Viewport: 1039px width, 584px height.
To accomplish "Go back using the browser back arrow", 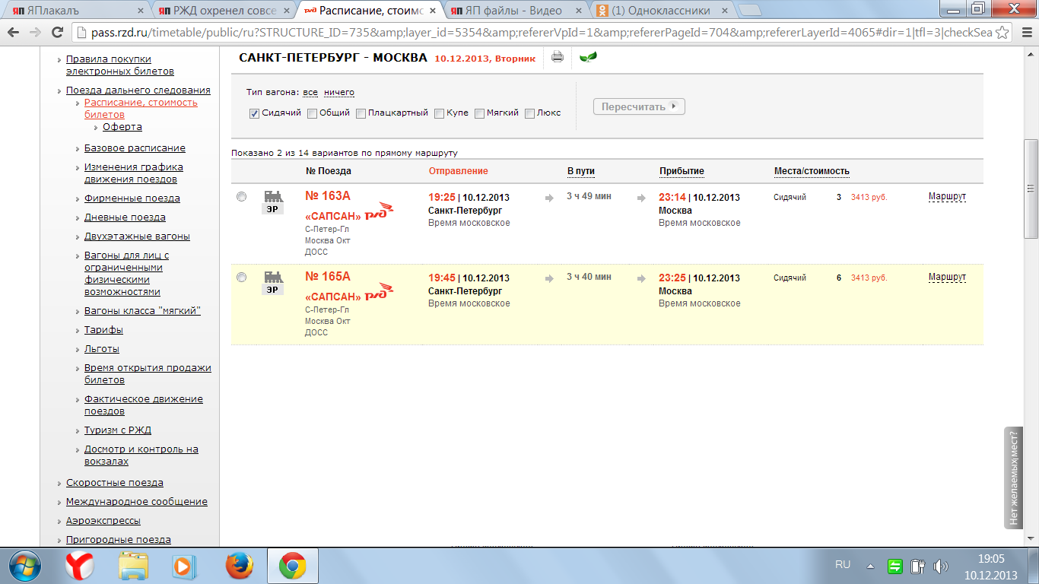I will [13, 33].
